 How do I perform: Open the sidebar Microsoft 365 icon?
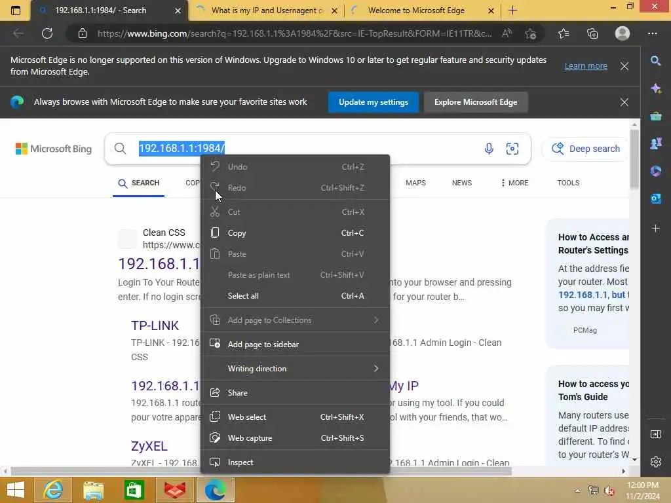[655, 171]
